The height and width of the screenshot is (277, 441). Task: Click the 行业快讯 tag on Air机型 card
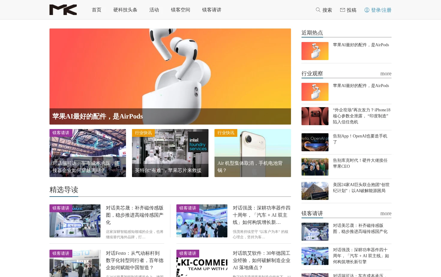[226, 133]
